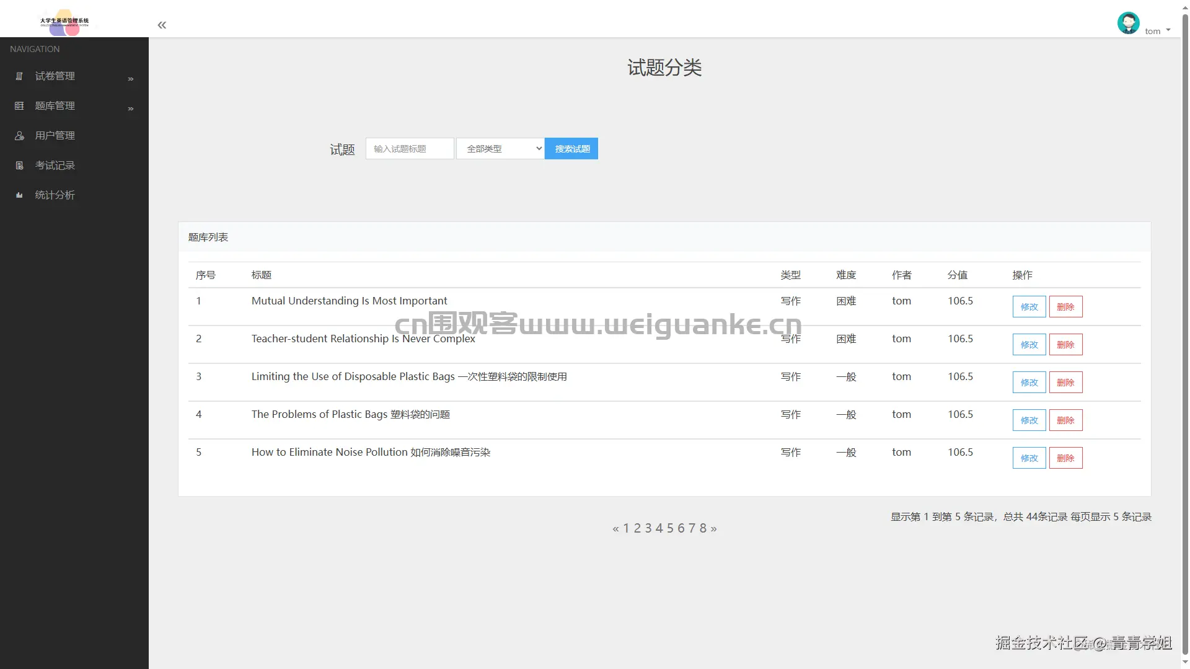The height and width of the screenshot is (669, 1190).
Task: Click the page vertical scrollbar
Action: point(1185,335)
